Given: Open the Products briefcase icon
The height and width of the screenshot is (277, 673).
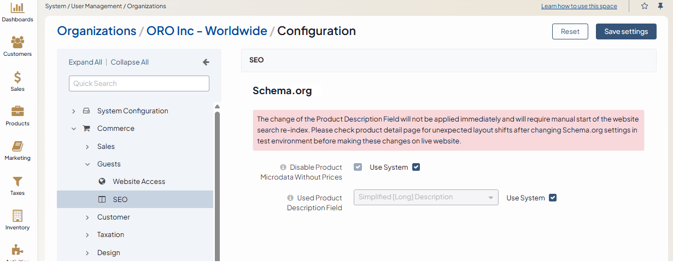Looking at the screenshot, I should click(x=17, y=112).
